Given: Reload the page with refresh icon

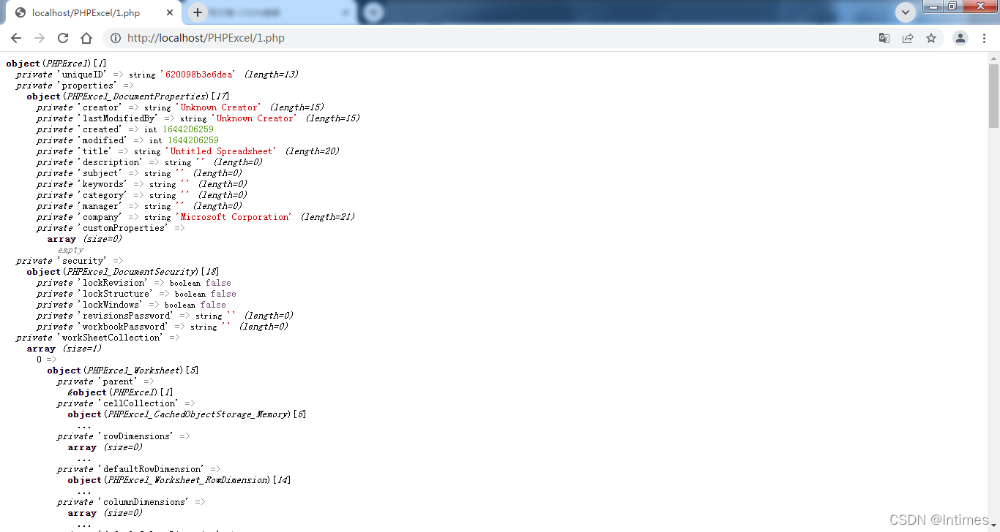Looking at the screenshot, I should (x=63, y=38).
